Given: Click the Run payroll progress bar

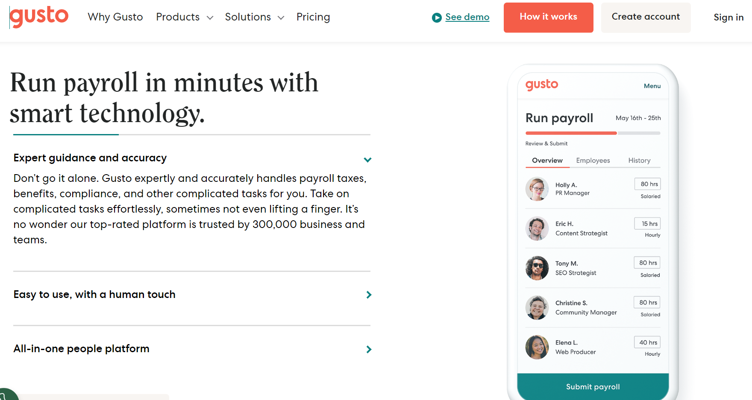Looking at the screenshot, I should [x=593, y=133].
